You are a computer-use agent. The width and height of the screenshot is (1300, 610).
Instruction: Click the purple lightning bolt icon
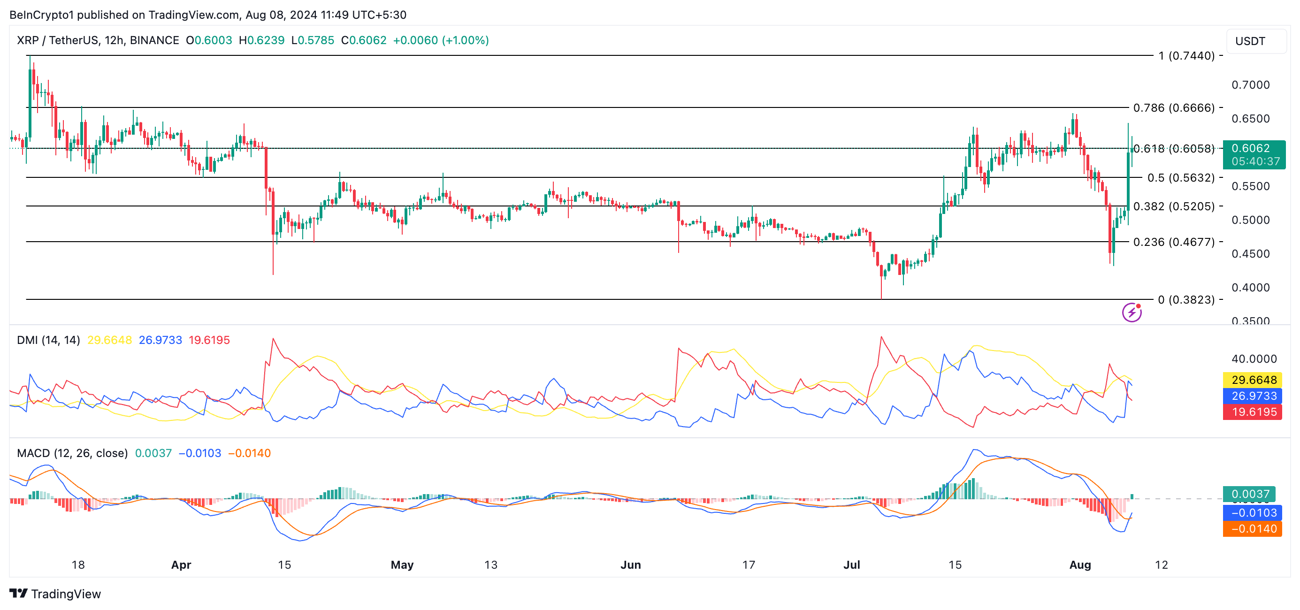(x=1132, y=313)
